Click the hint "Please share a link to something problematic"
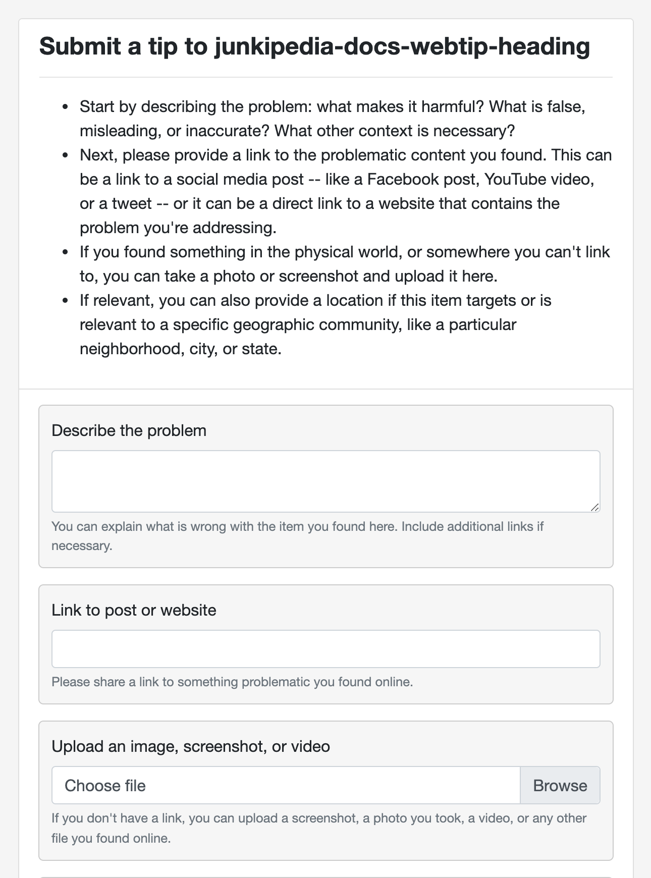The image size is (651, 878). pos(232,682)
